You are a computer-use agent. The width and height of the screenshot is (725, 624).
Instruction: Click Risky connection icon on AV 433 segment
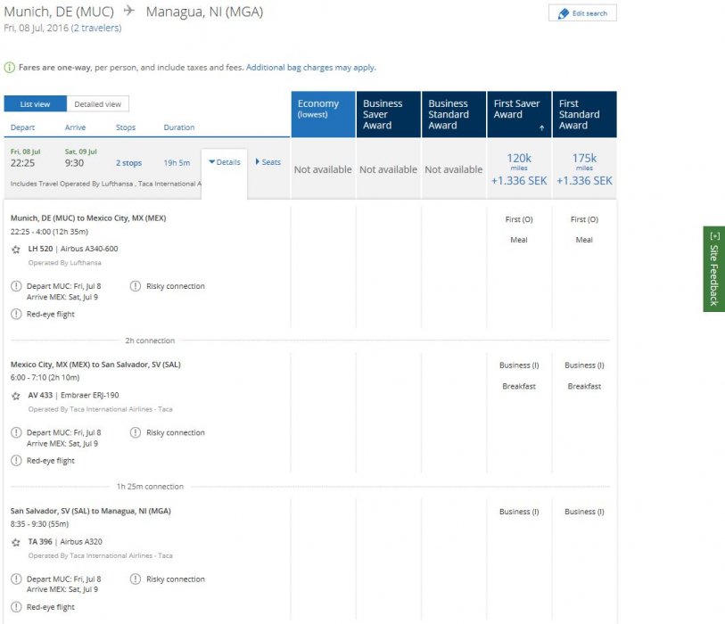pos(136,432)
